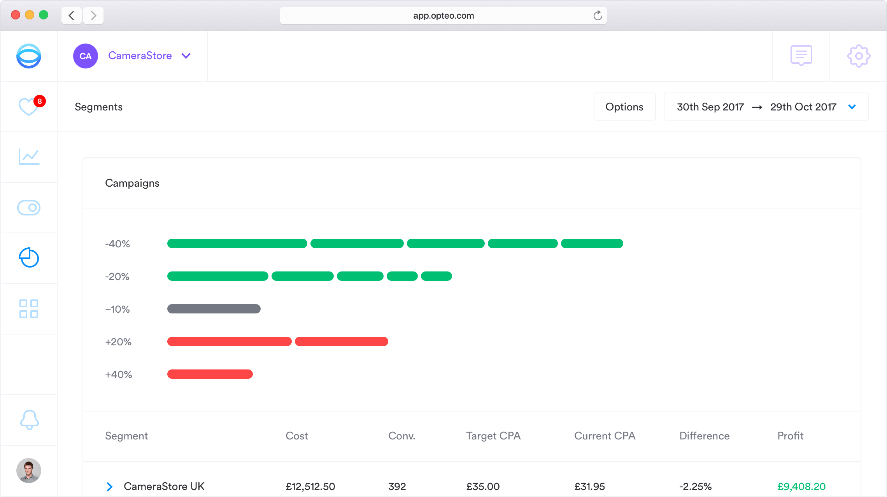Sort by Current CPA column header

[x=605, y=436]
